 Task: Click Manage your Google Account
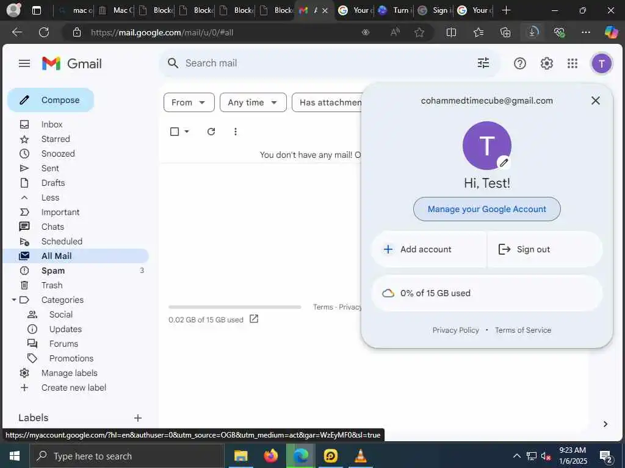486,209
